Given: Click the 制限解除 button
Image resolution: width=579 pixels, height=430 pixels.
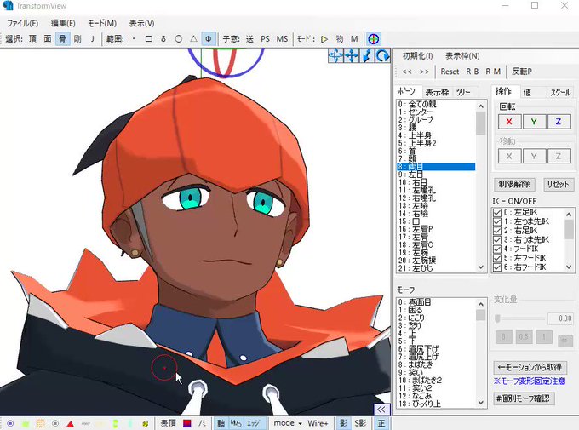Looking at the screenshot, I should 514,184.
